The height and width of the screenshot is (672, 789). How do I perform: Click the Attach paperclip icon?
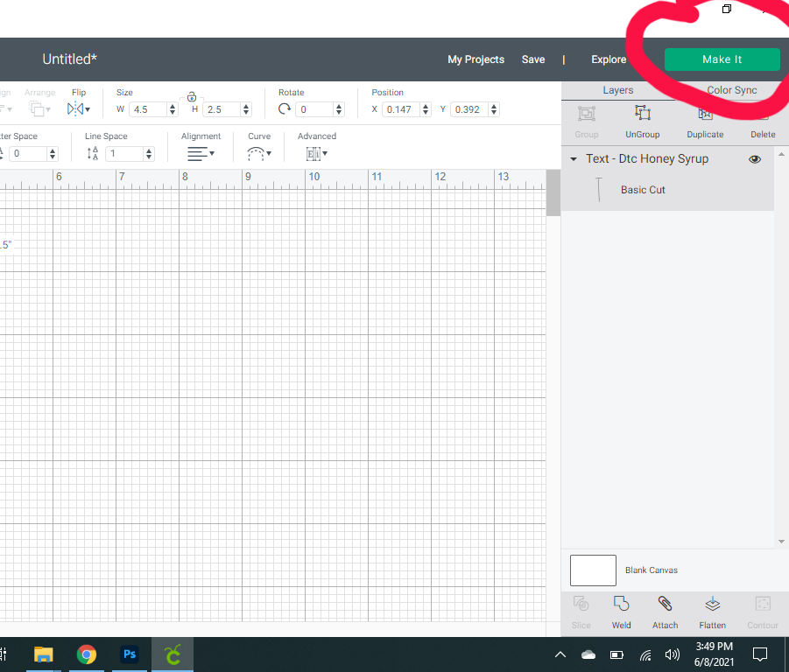click(x=666, y=603)
